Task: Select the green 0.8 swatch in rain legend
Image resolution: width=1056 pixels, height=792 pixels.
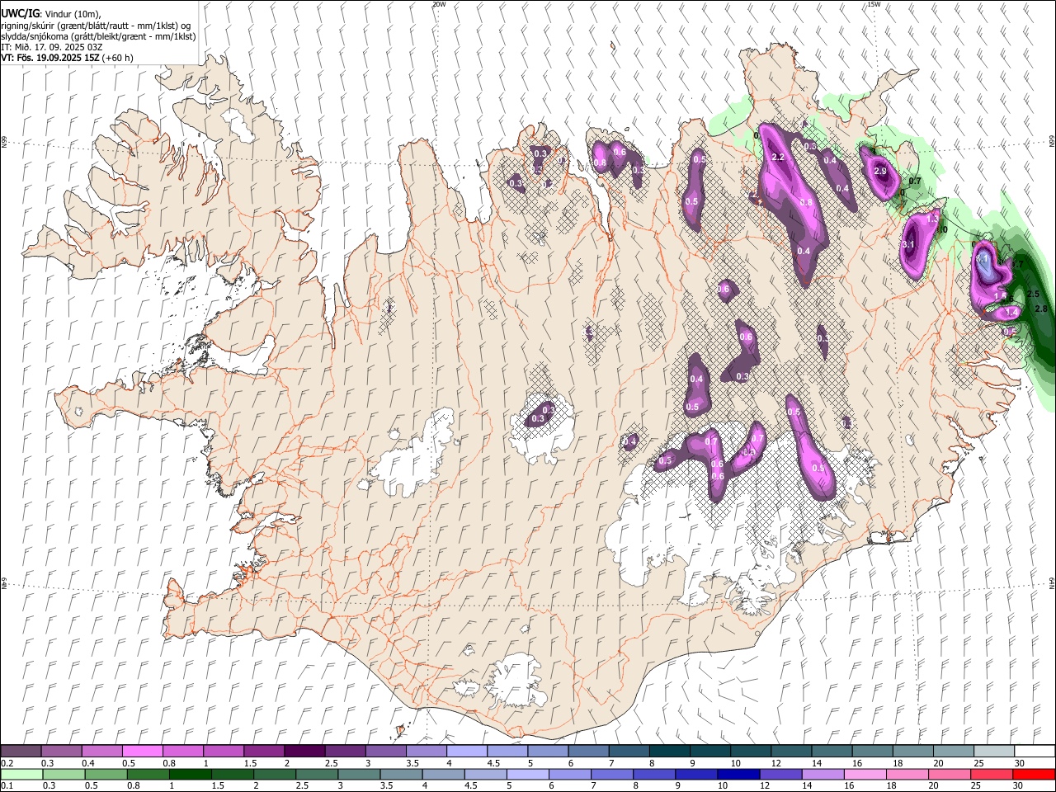Action: [148, 774]
